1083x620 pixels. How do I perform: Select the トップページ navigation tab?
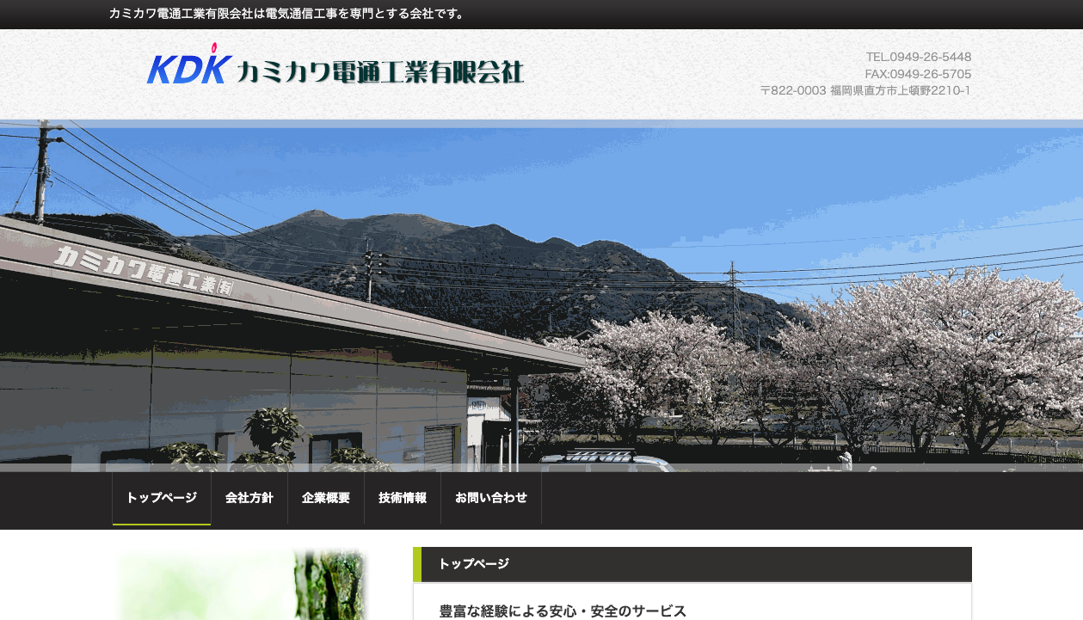160,498
